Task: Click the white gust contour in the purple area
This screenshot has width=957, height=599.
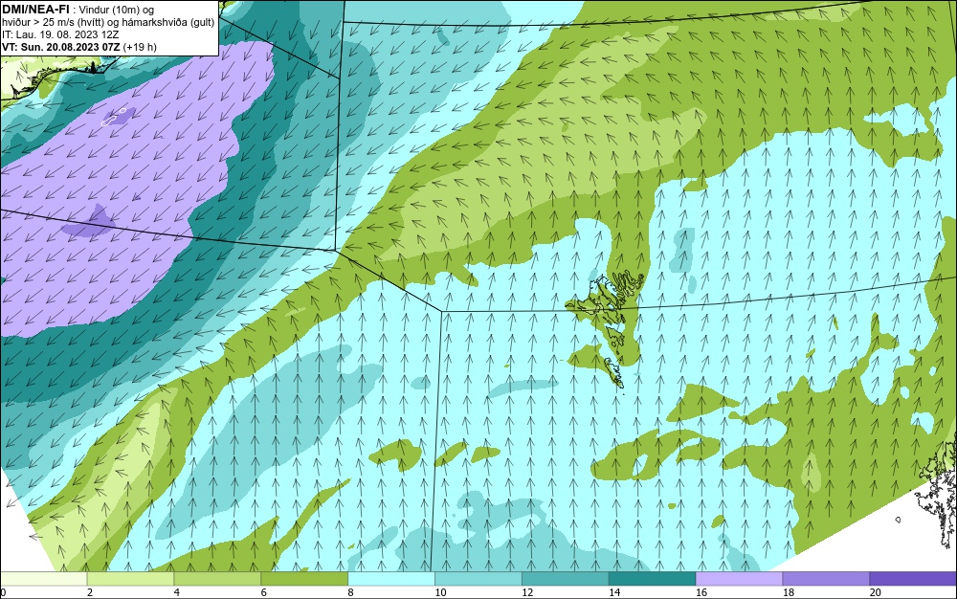Action: [x=115, y=117]
